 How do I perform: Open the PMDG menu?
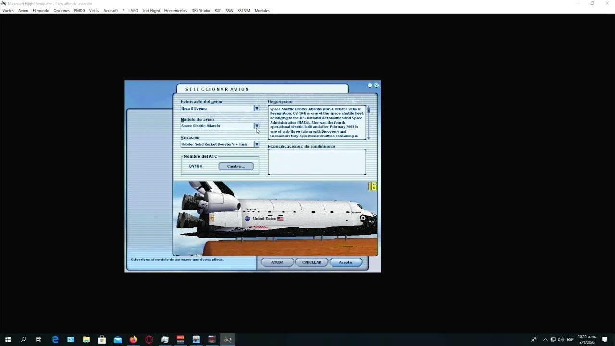tap(79, 11)
